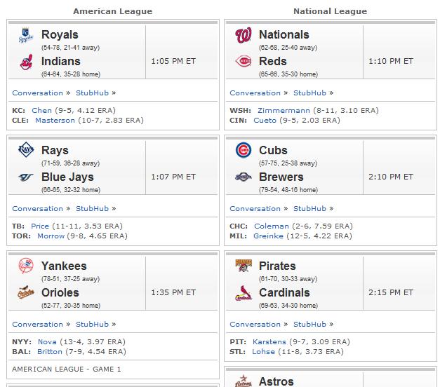This screenshot has height=387, width=440.
Task: Click the Washington Nationals logo
Action: click(244, 35)
